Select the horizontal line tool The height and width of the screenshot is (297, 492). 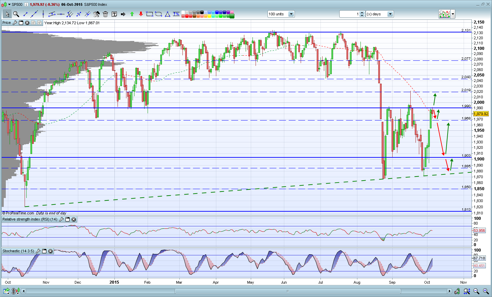(x=61, y=14)
